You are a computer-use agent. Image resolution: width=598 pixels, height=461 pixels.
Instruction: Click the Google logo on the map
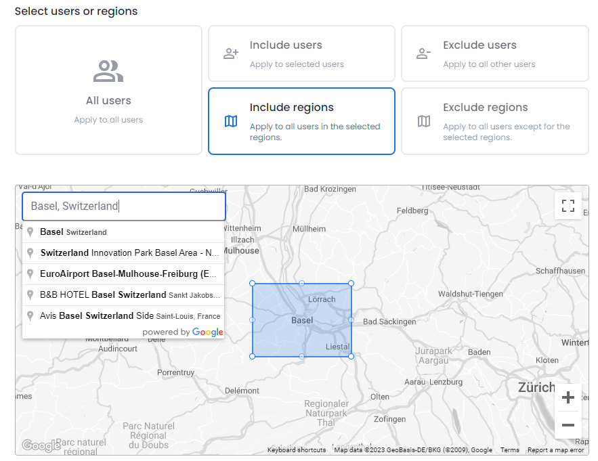(41, 445)
